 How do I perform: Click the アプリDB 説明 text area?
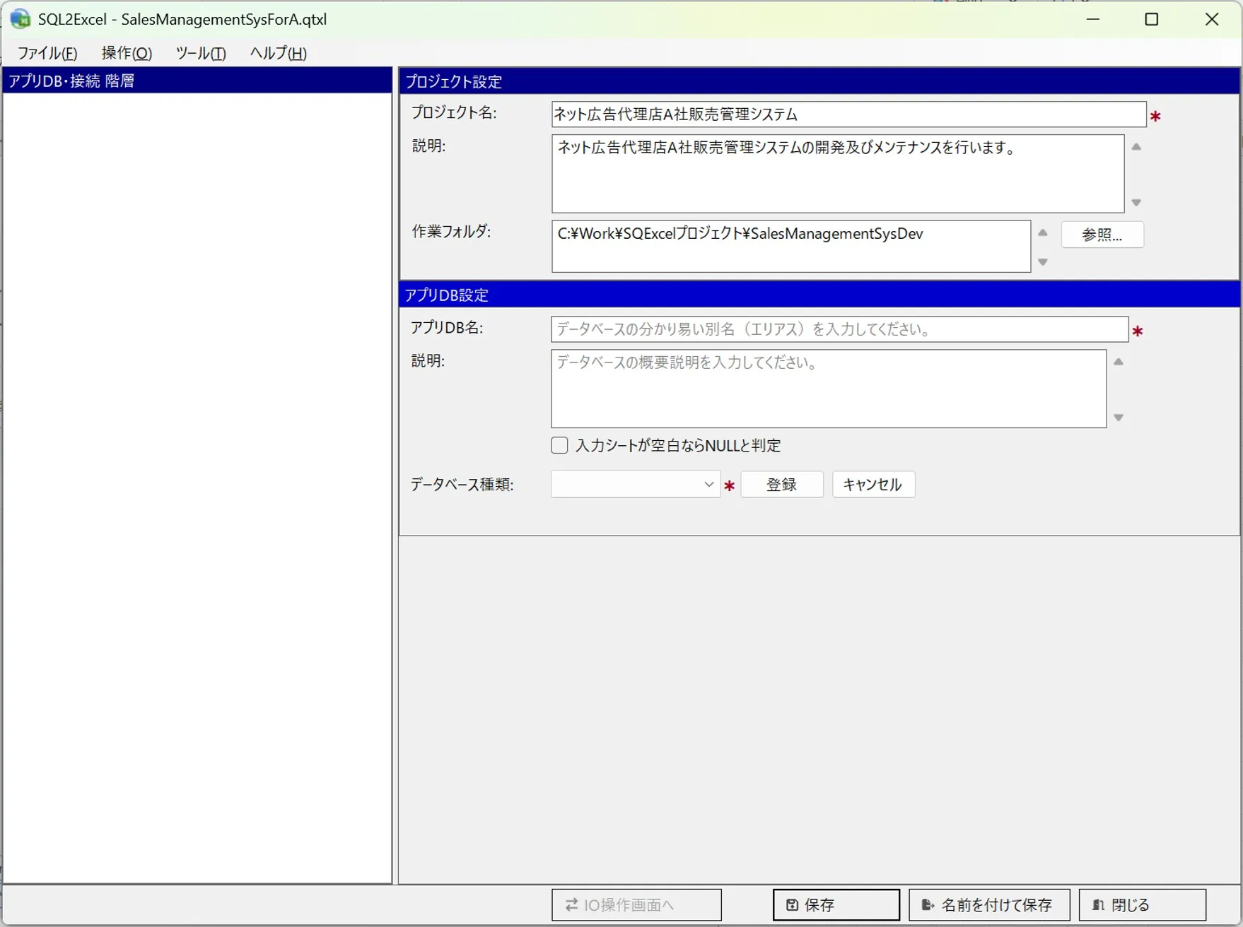click(x=829, y=389)
